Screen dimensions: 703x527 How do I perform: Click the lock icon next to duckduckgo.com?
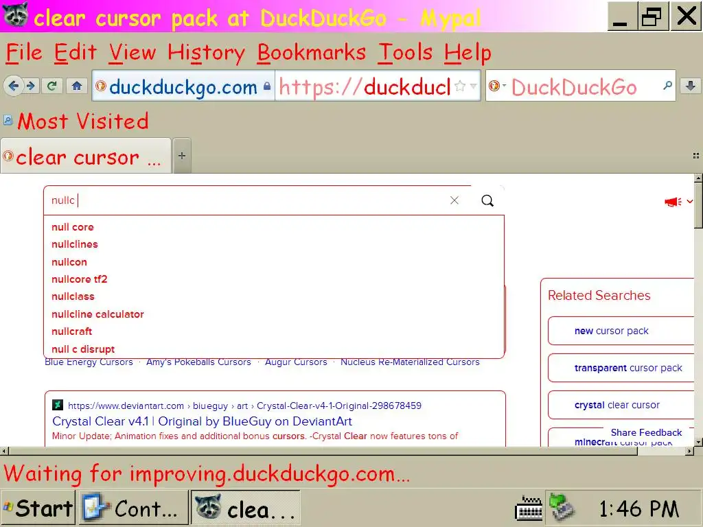[x=267, y=86]
